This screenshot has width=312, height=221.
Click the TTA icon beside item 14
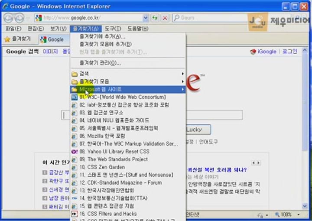[x=74, y=198]
